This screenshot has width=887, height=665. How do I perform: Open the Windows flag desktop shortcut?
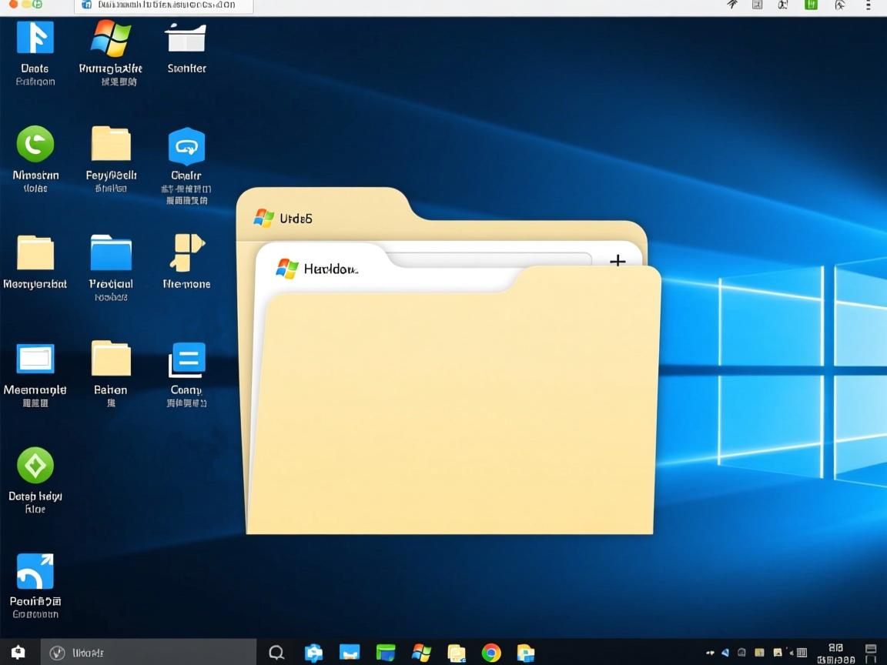coord(111,38)
